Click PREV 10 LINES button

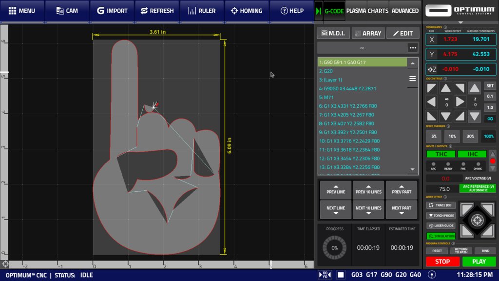click(368, 190)
